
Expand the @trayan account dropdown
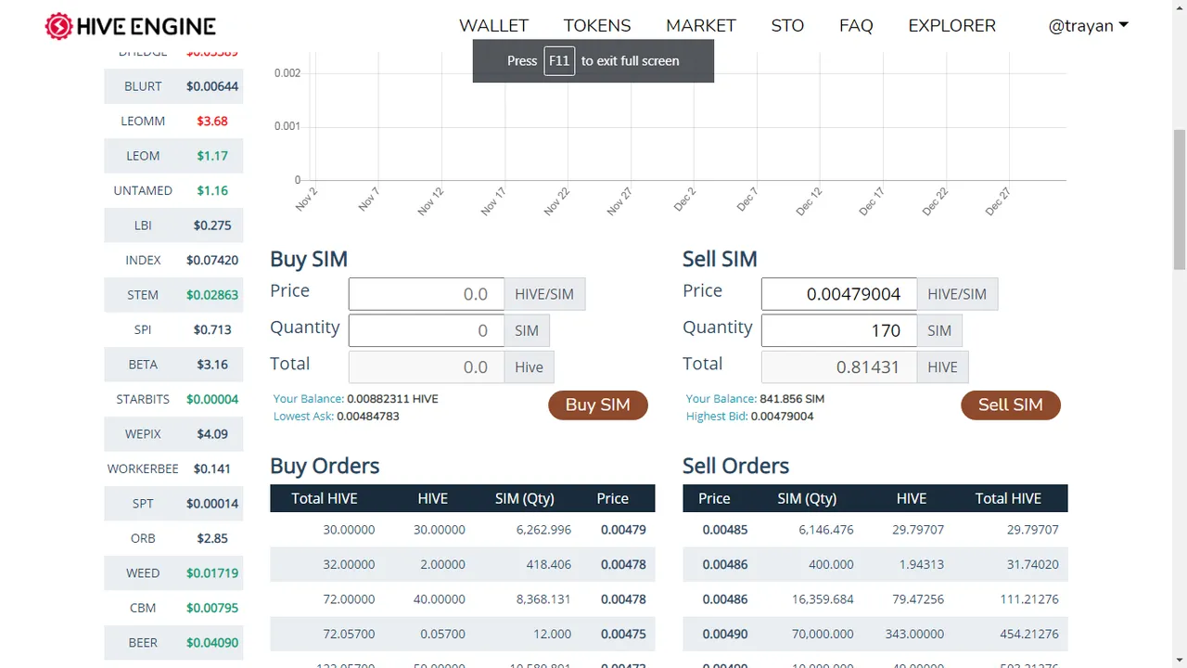[x=1089, y=26]
